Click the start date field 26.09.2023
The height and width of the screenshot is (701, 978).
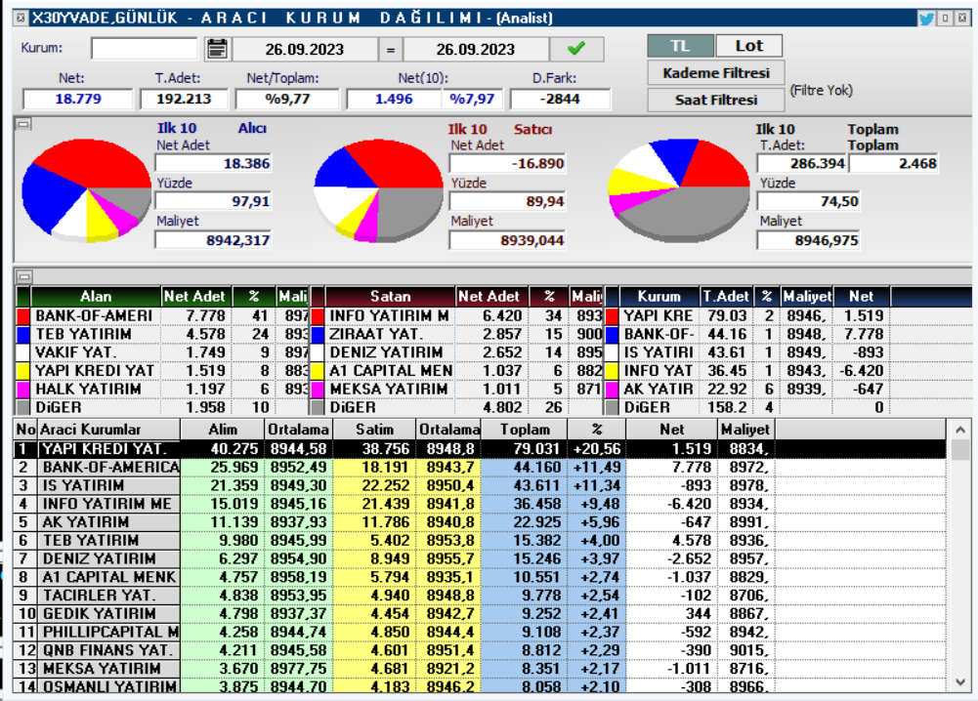point(305,49)
